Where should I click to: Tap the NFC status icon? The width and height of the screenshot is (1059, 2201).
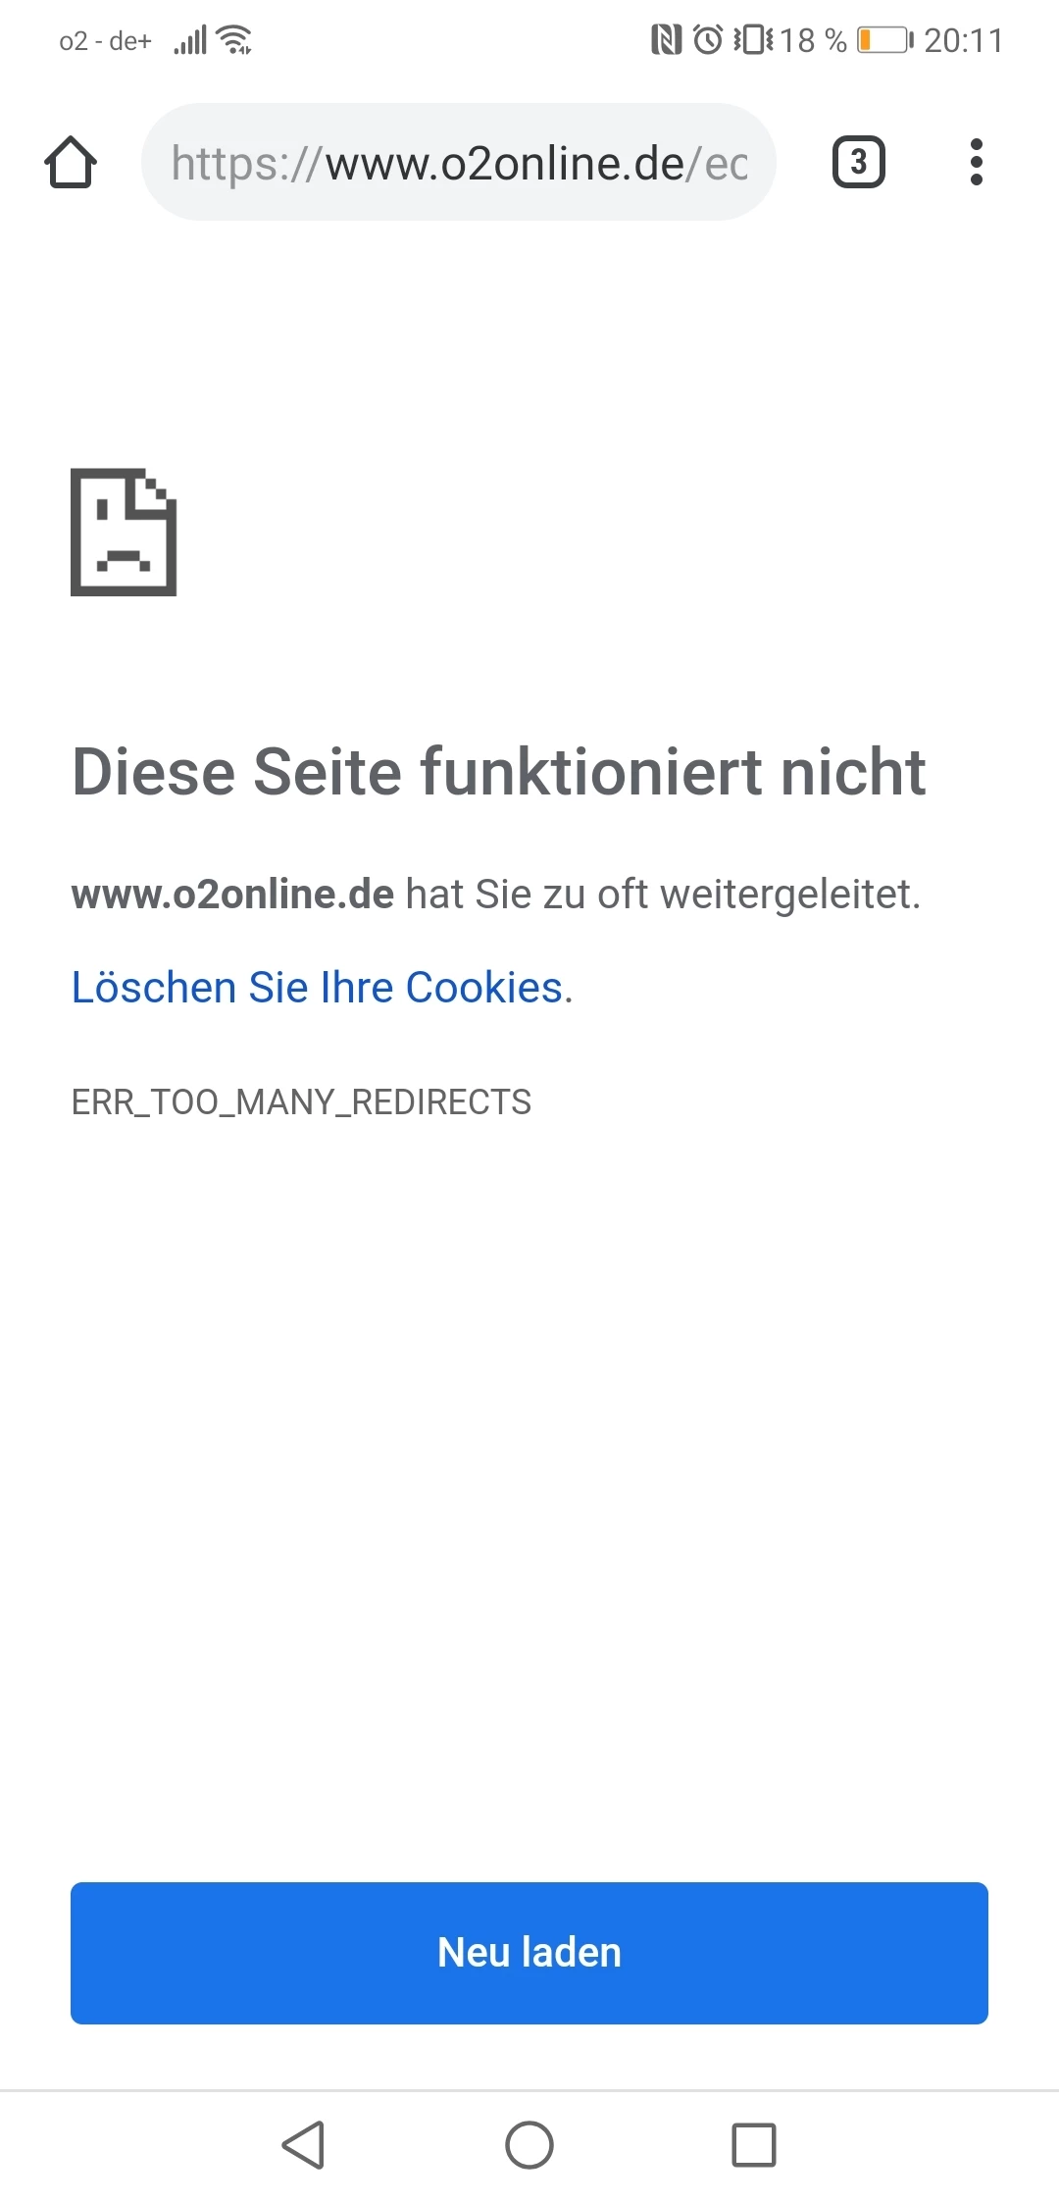pyautogui.click(x=667, y=40)
